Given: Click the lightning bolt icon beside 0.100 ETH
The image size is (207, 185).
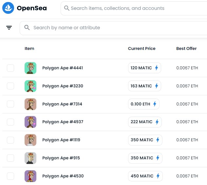Looking at the screenshot, I should 155,104.
